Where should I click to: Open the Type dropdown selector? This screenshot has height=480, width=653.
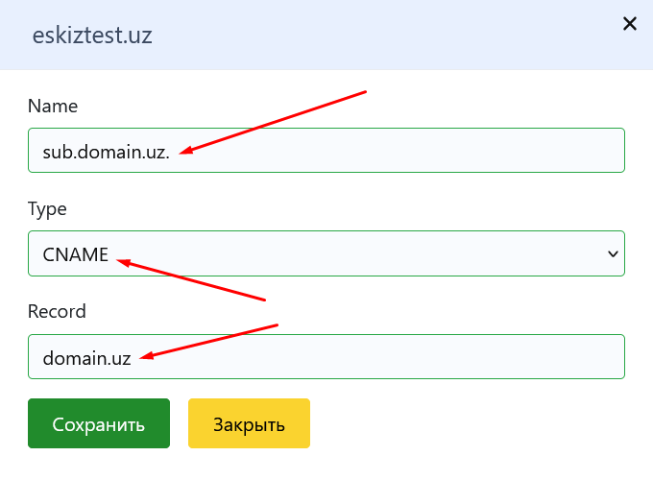(326, 253)
